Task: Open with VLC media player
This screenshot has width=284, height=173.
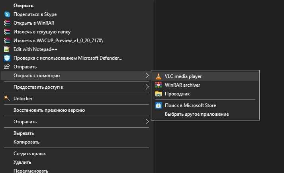Action: [x=206, y=76]
